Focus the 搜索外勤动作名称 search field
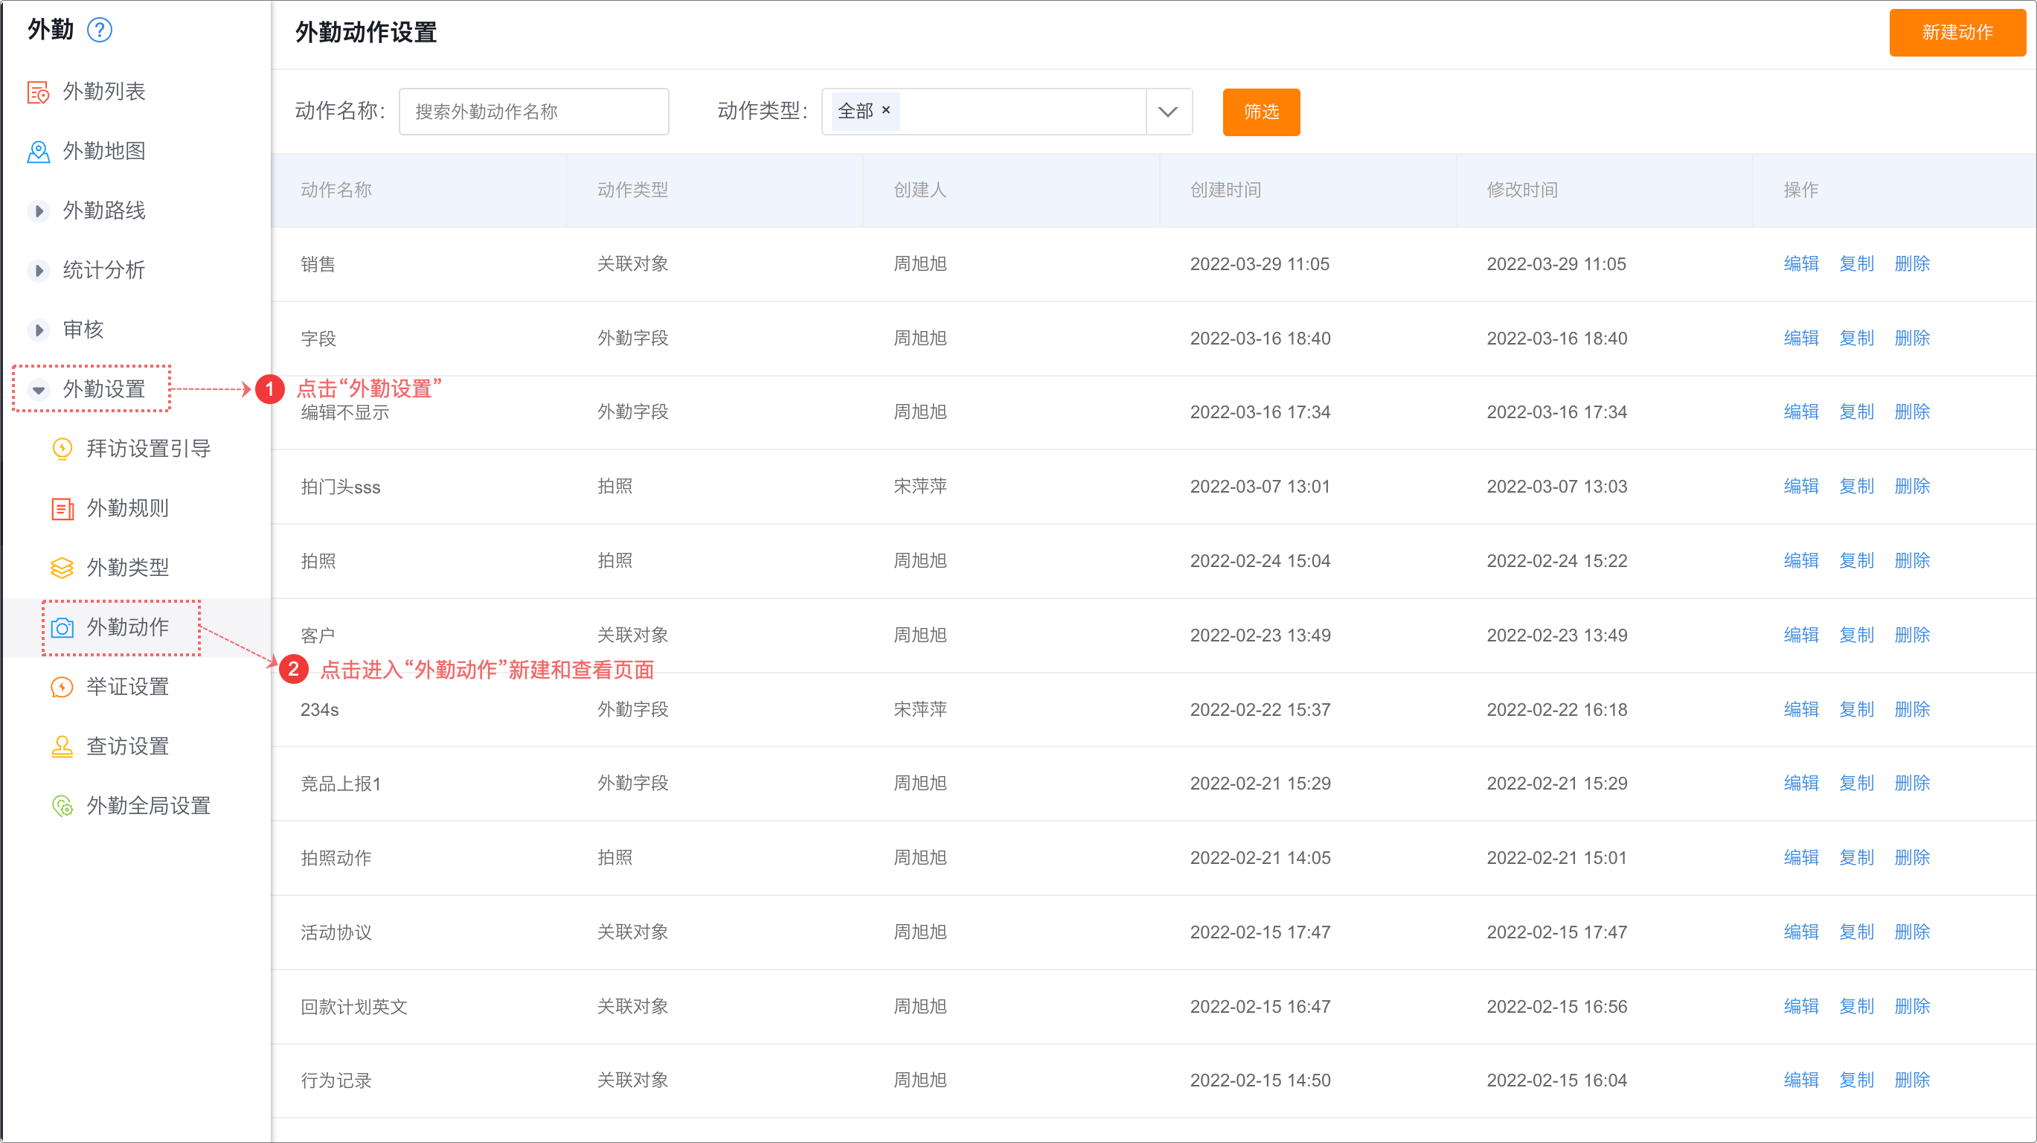This screenshot has width=2037, height=1143. point(533,112)
